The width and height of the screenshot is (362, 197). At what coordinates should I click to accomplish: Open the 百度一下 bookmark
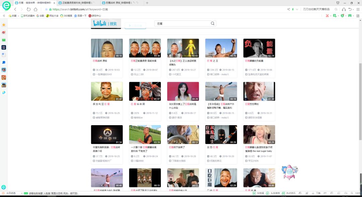click(80, 16)
